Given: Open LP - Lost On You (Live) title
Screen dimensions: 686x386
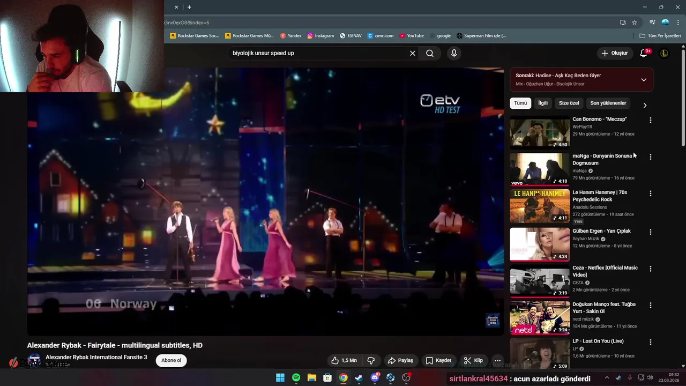Looking at the screenshot, I should (598, 341).
